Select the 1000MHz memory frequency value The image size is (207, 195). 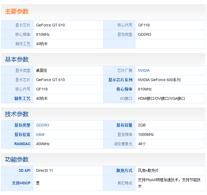pyautogui.click(x=146, y=135)
